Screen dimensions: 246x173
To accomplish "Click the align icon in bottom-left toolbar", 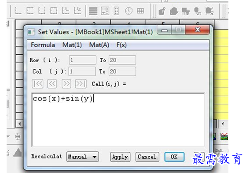I will point(18,136).
